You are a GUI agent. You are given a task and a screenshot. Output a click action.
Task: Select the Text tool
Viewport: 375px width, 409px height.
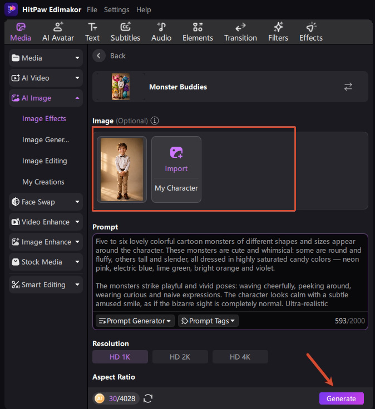[92, 32]
